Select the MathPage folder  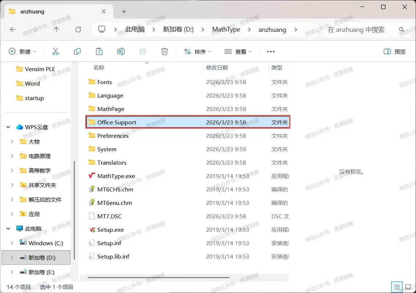pyautogui.click(x=188, y=109)
